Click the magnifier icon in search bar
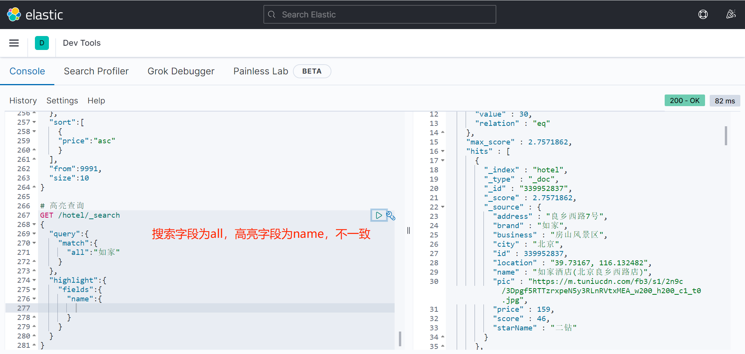Image resolution: width=745 pixels, height=354 pixels. tap(272, 14)
